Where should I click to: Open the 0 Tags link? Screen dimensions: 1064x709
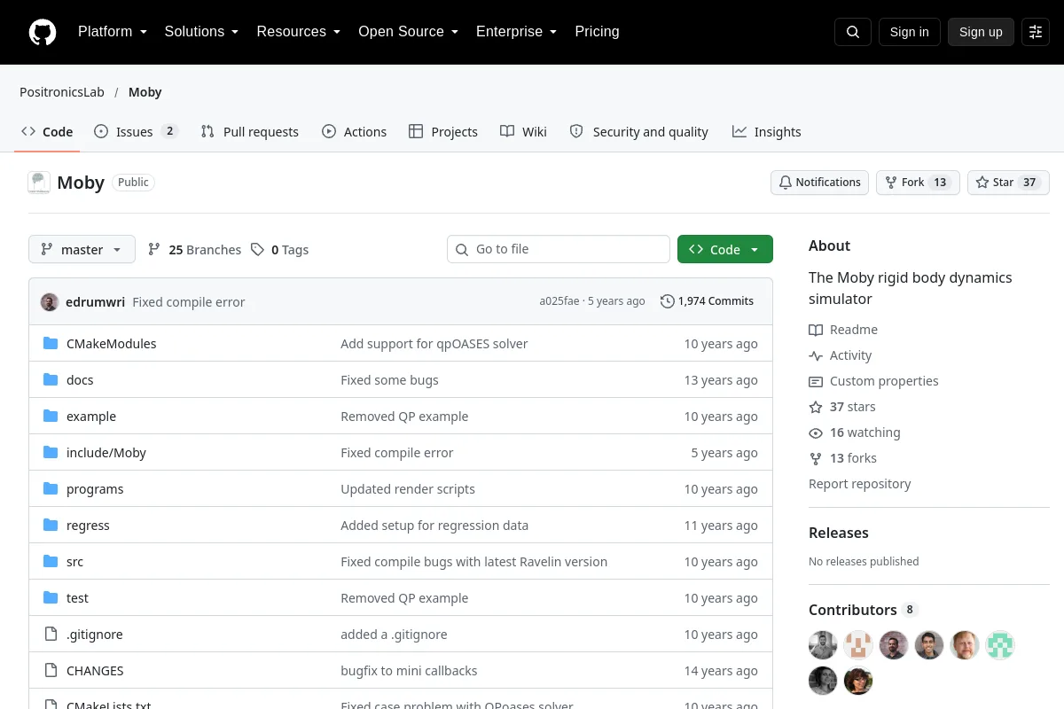point(279,250)
